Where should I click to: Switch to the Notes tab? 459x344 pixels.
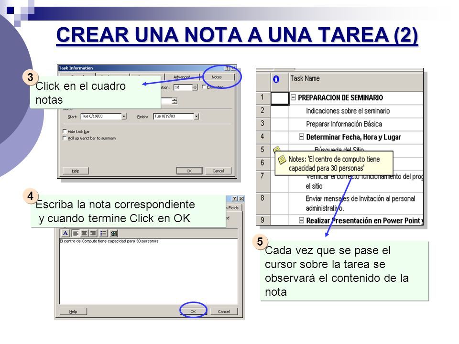pos(217,77)
